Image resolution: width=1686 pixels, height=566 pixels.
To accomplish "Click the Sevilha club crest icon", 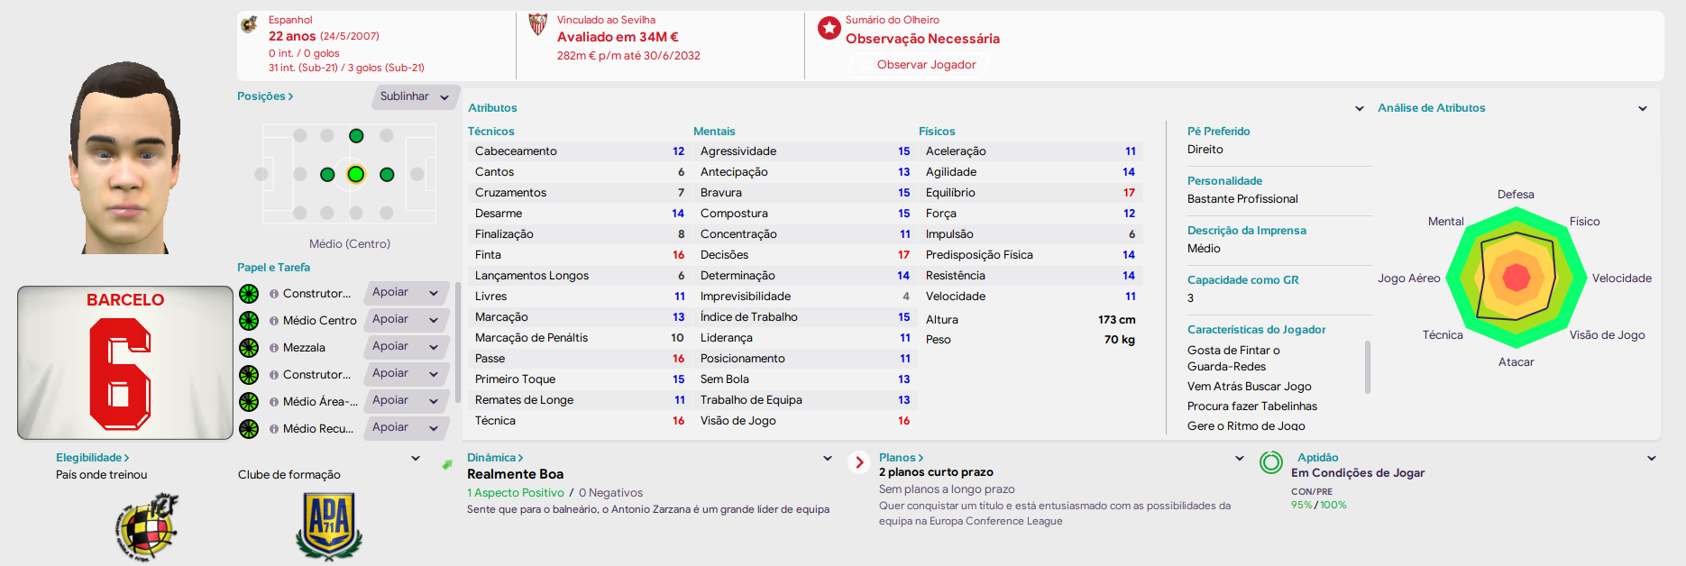I will tap(537, 24).
